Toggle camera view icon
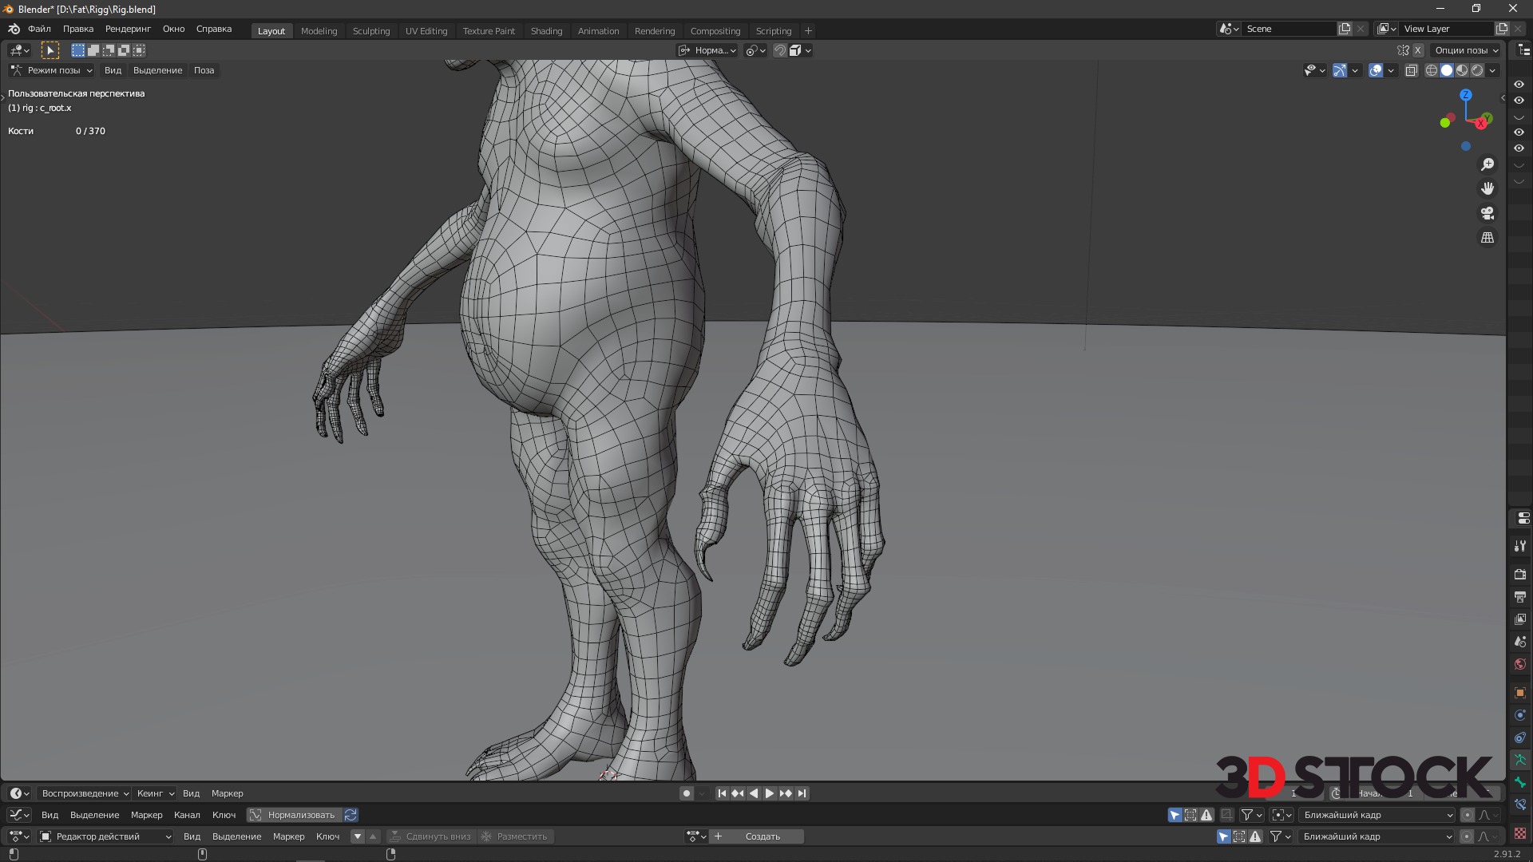Viewport: 1533px width, 862px height. point(1487,213)
